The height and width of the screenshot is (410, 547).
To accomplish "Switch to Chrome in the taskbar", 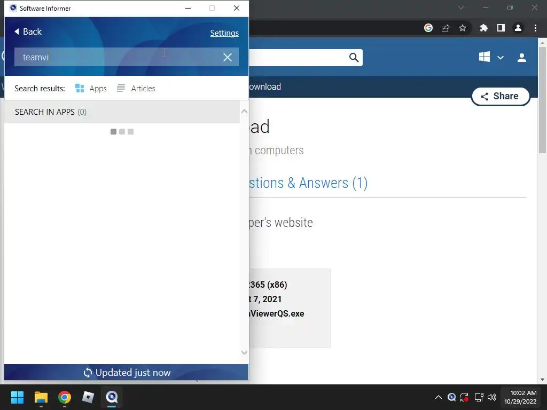I will pyautogui.click(x=65, y=397).
